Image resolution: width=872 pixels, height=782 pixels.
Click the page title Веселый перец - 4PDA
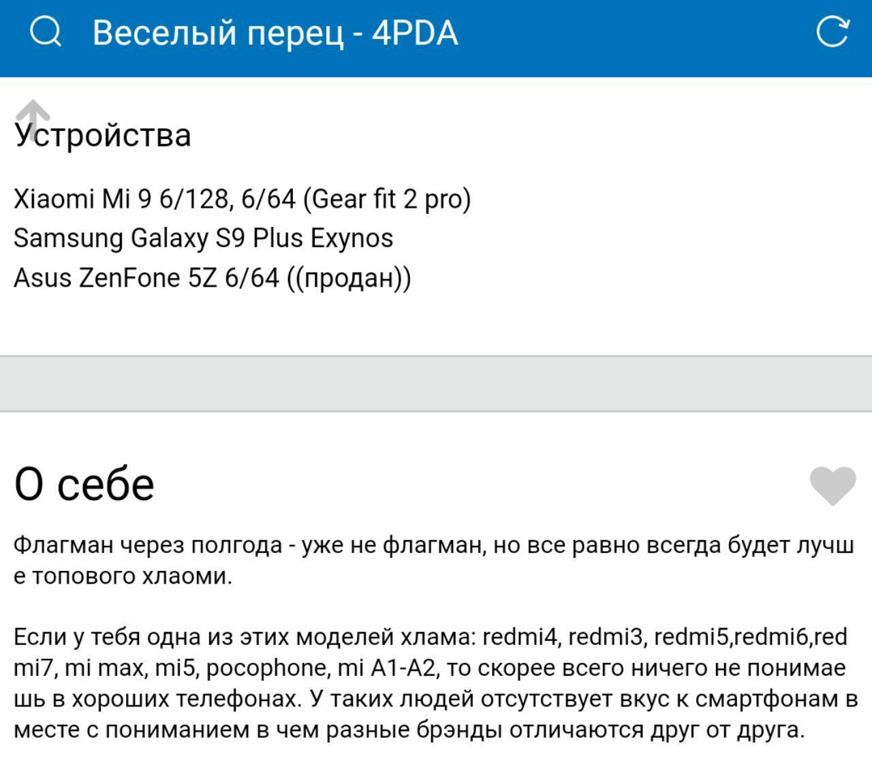pos(275,33)
